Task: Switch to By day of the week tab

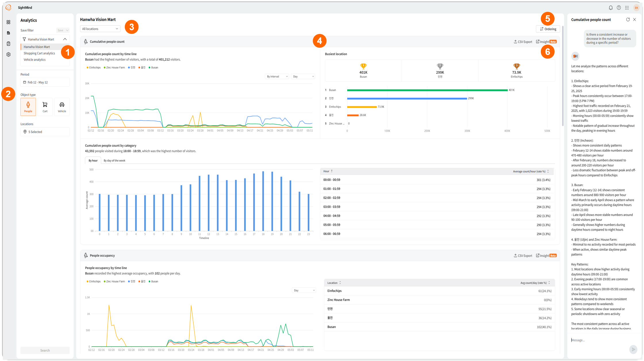Action: coord(114,161)
